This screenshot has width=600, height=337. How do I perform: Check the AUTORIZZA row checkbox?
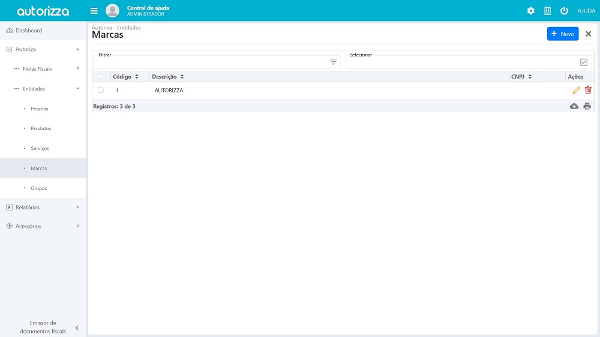click(100, 91)
